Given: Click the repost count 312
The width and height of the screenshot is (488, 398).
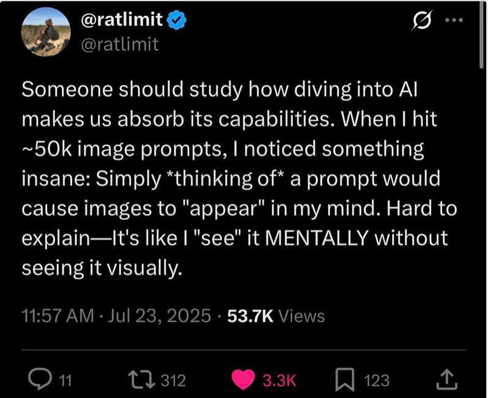Looking at the screenshot, I should pyautogui.click(x=172, y=381).
